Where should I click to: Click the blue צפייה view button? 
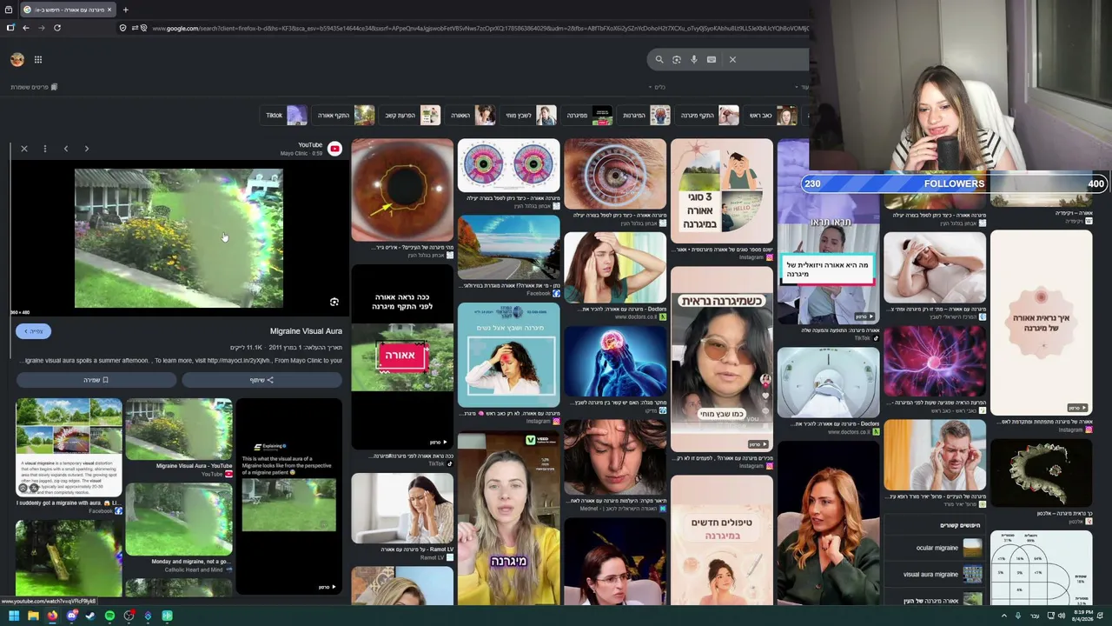pyautogui.click(x=34, y=331)
